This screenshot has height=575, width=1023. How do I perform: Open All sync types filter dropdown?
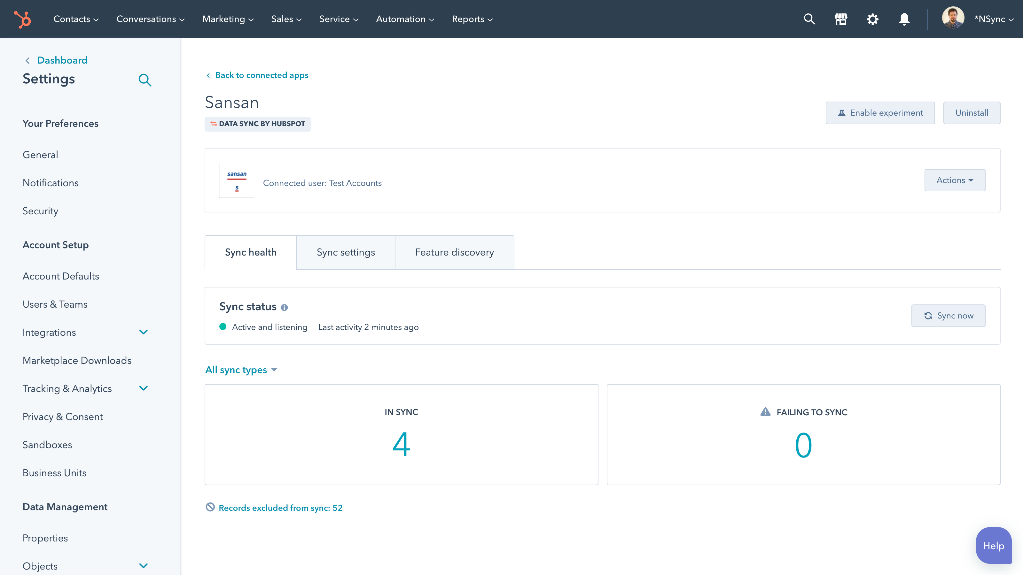(241, 370)
